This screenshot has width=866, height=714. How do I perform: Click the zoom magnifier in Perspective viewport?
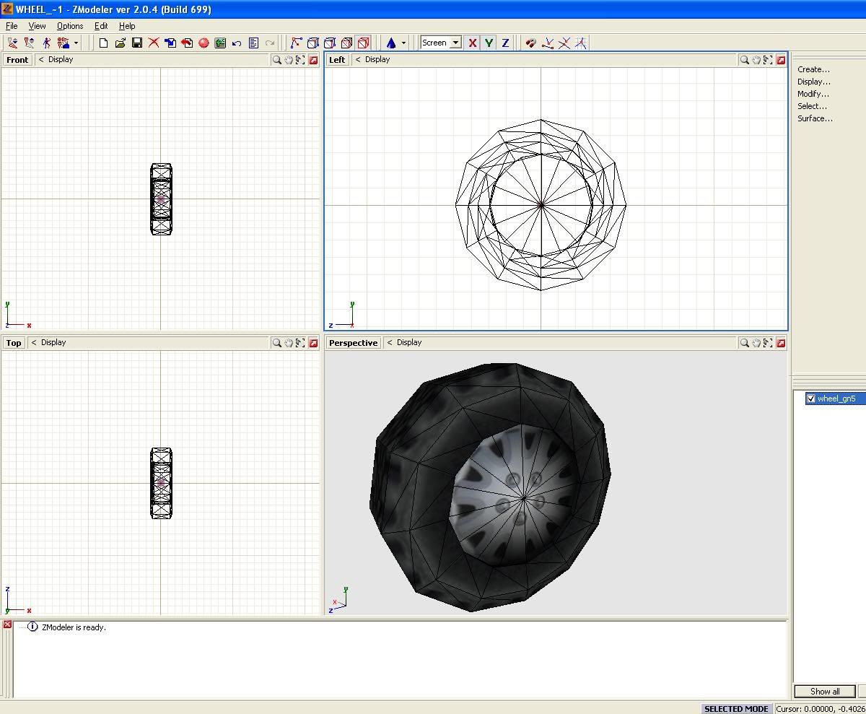pos(744,343)
